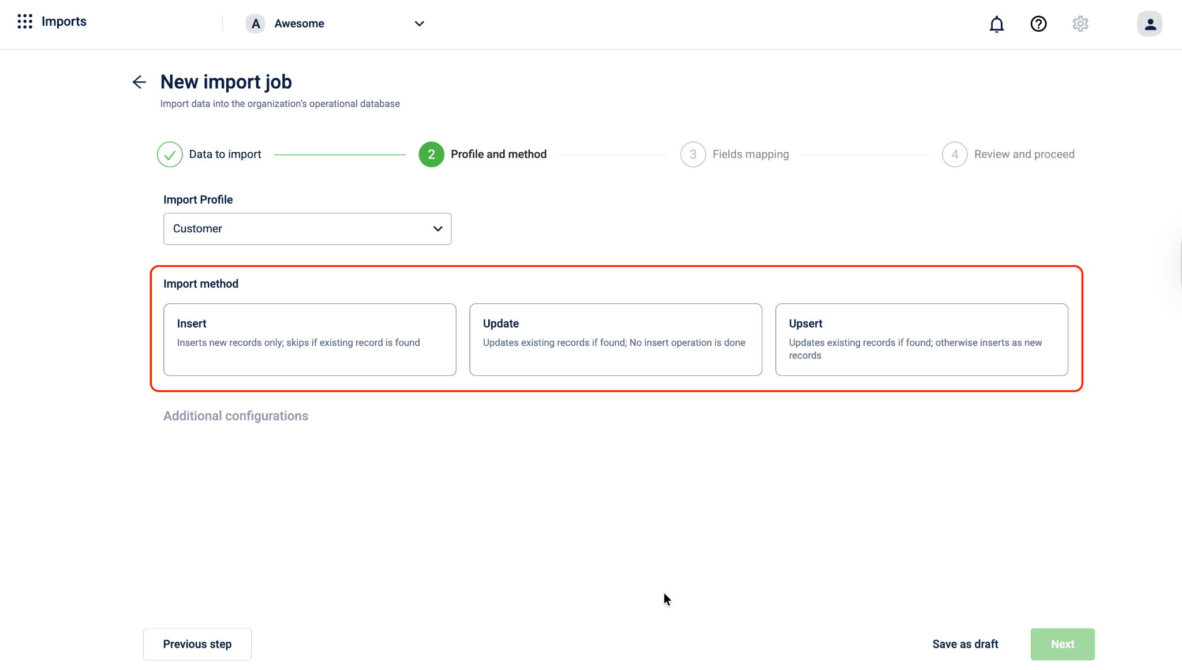Click the user profile avatar icon
Screen dimensions: 1182x670
pyautogui.click(x=1149, y=24)
